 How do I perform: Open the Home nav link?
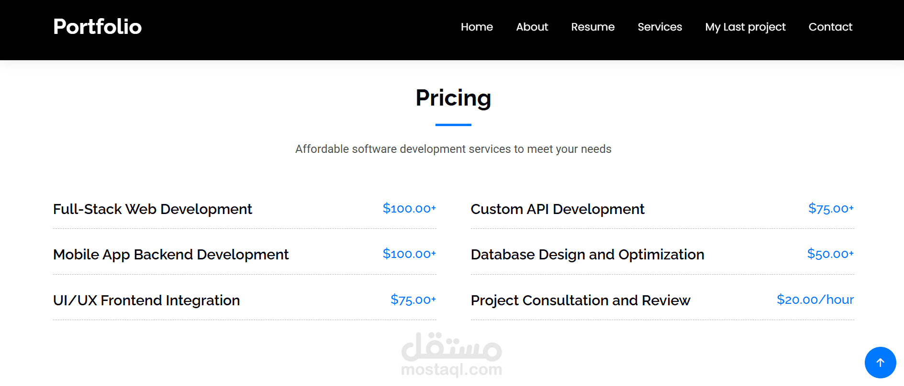(477, 27)
